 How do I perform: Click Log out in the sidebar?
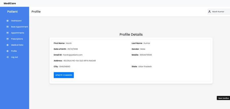(x=14, y=57)
